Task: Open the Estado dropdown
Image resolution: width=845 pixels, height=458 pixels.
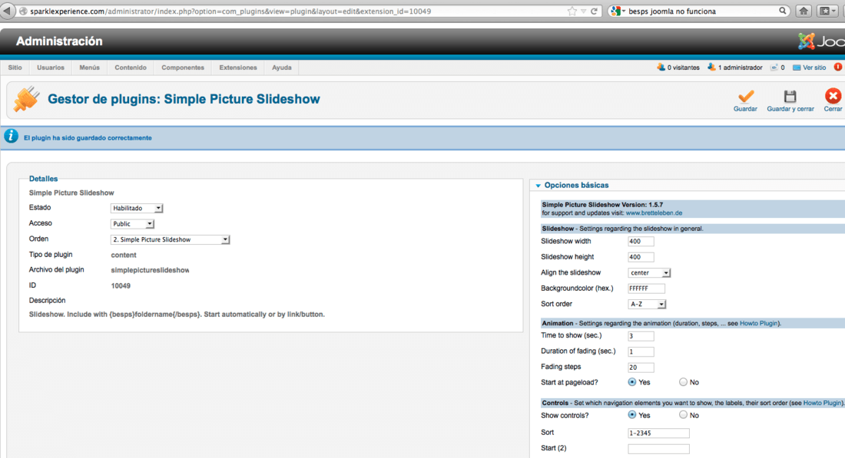Action: (x=136, y=208)
